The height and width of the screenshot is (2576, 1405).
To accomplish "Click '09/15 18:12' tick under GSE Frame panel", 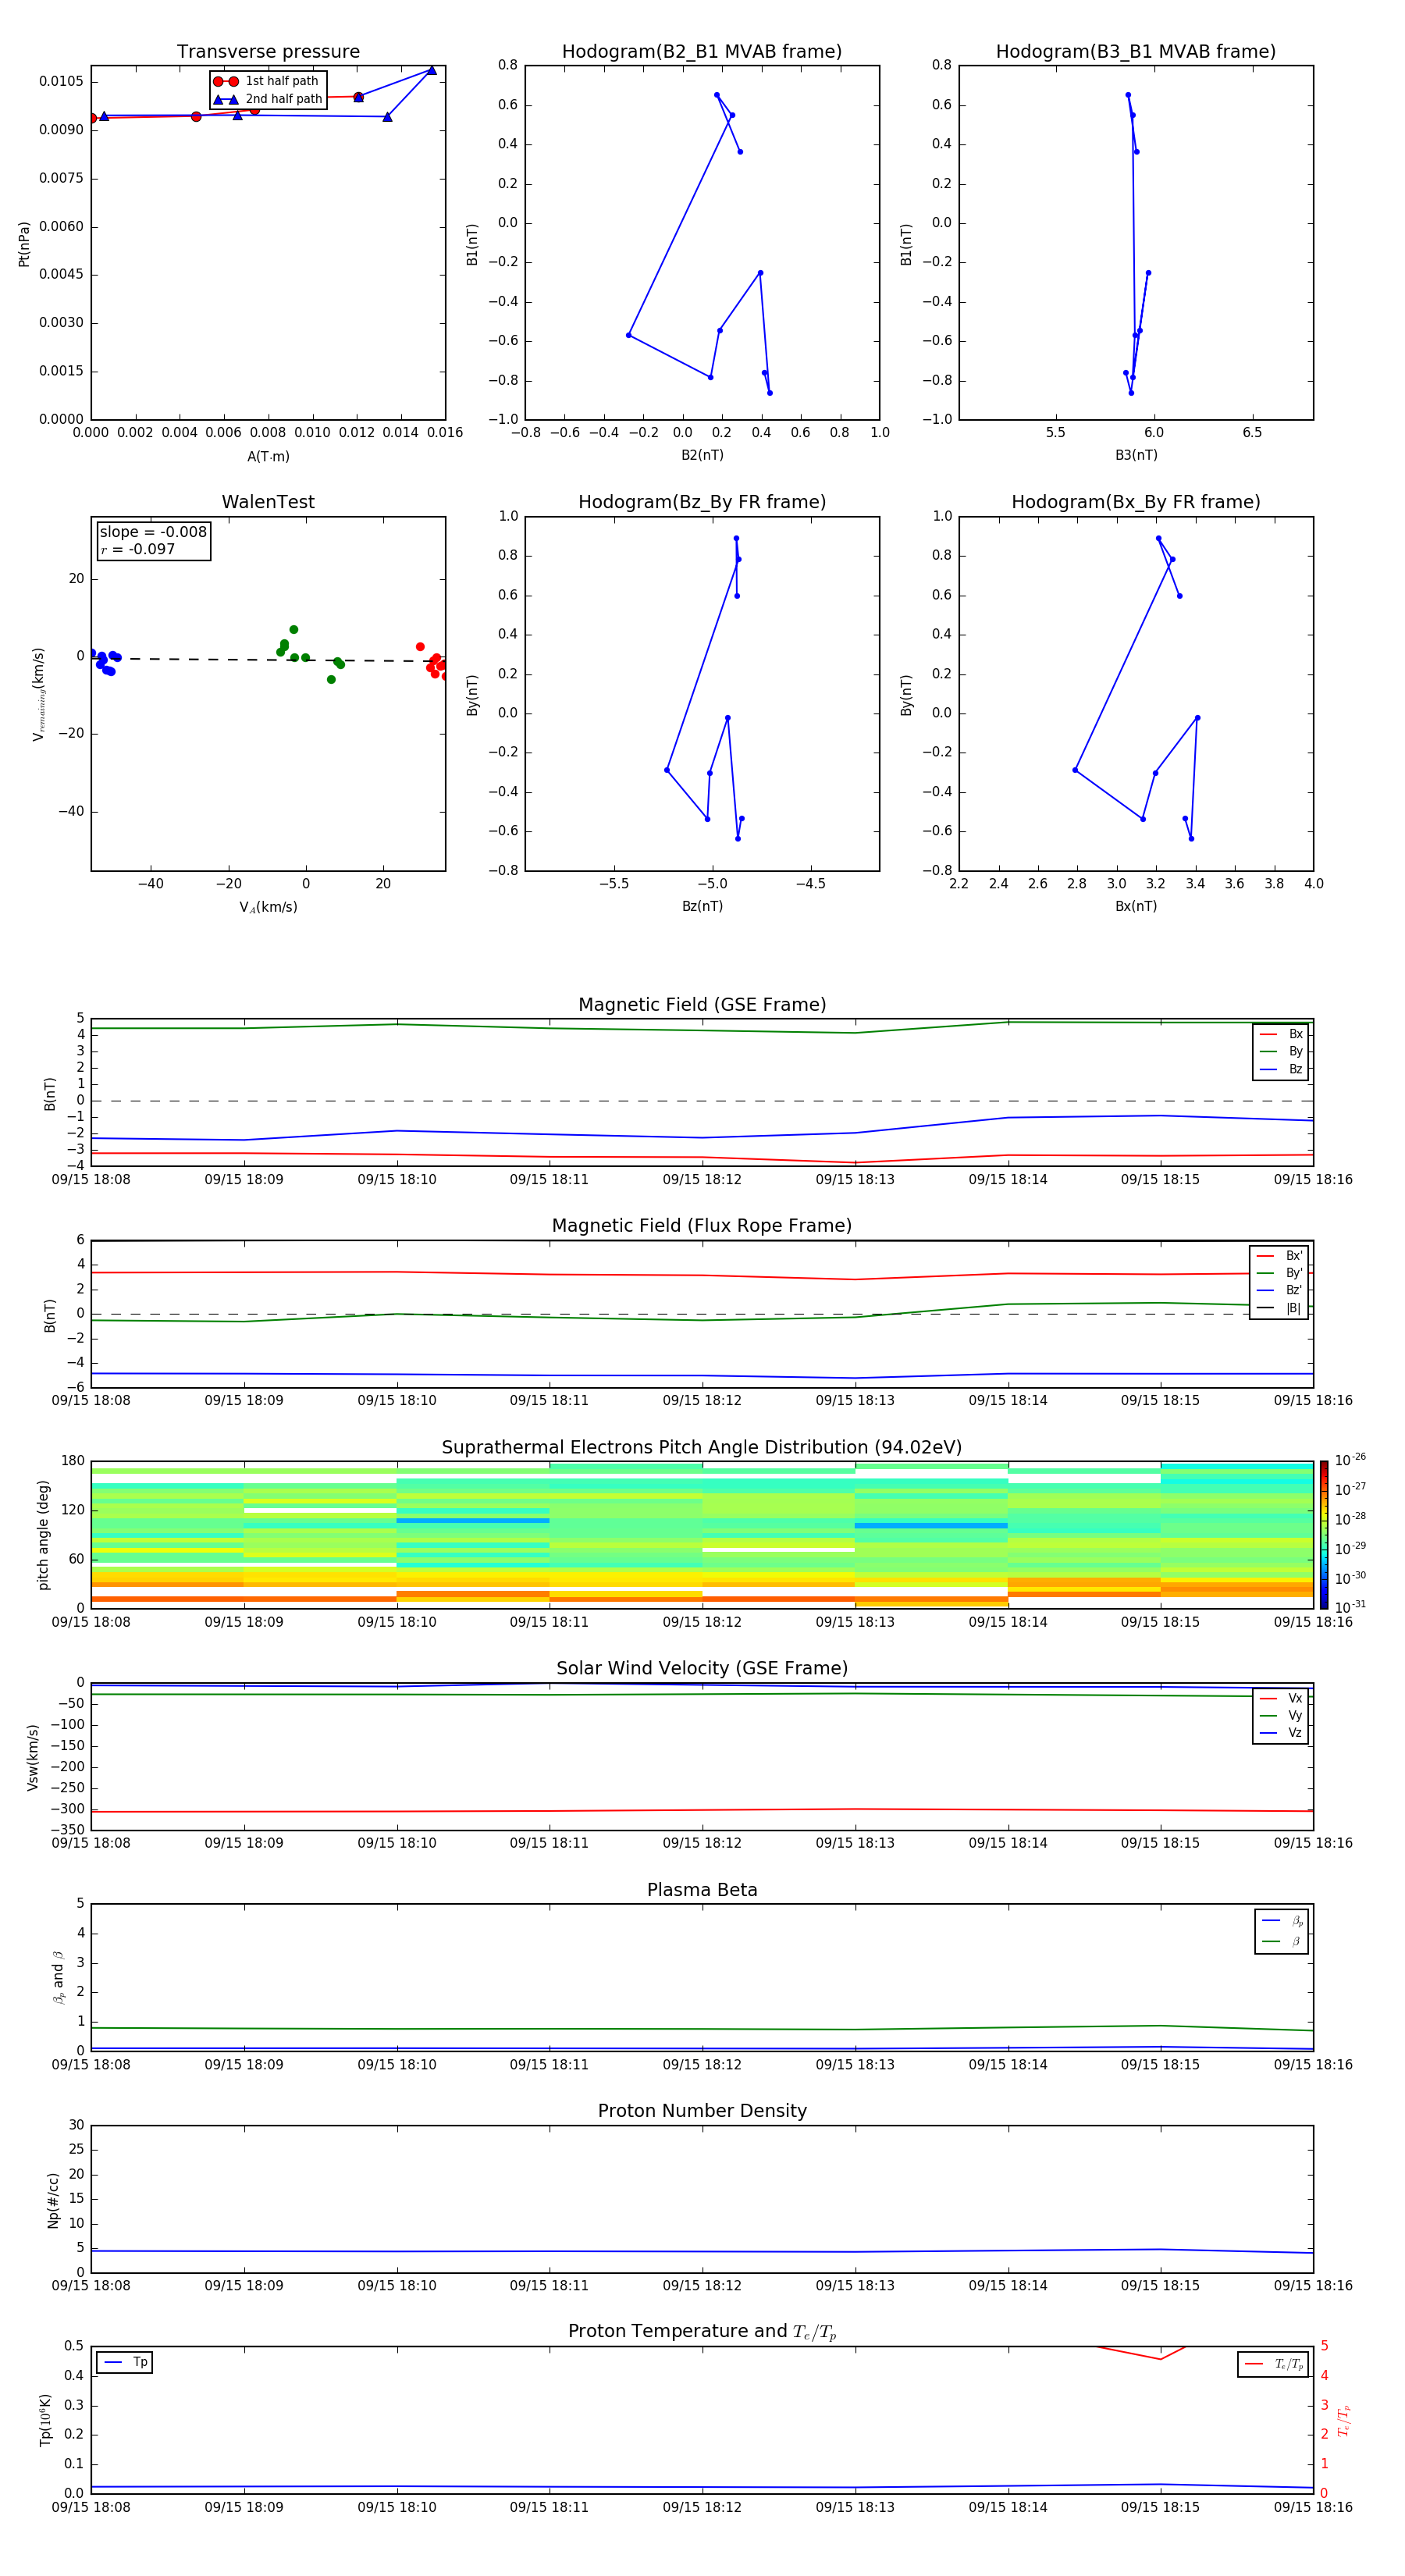I will pos(702,1180).
